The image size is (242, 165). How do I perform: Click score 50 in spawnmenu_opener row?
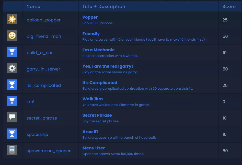225,151
